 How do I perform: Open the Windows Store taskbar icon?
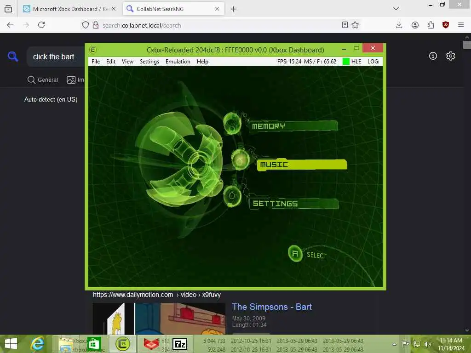coord(94,344)
